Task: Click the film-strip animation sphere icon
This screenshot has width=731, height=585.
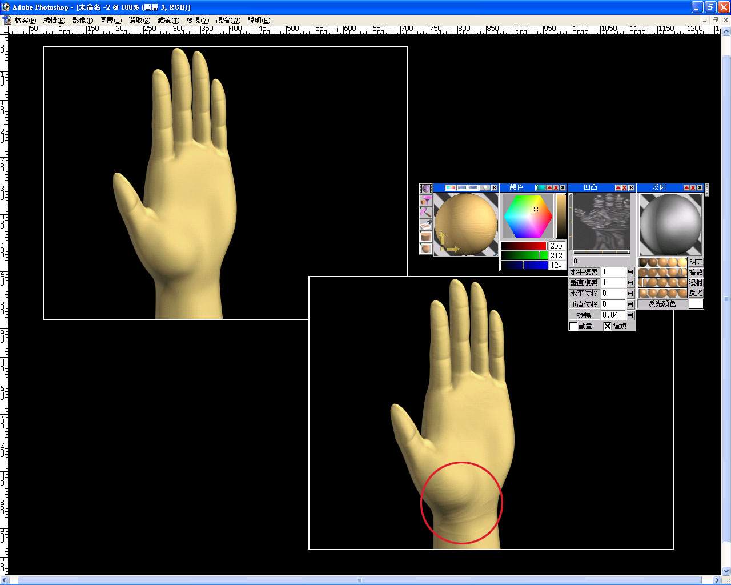Action: 425,189
